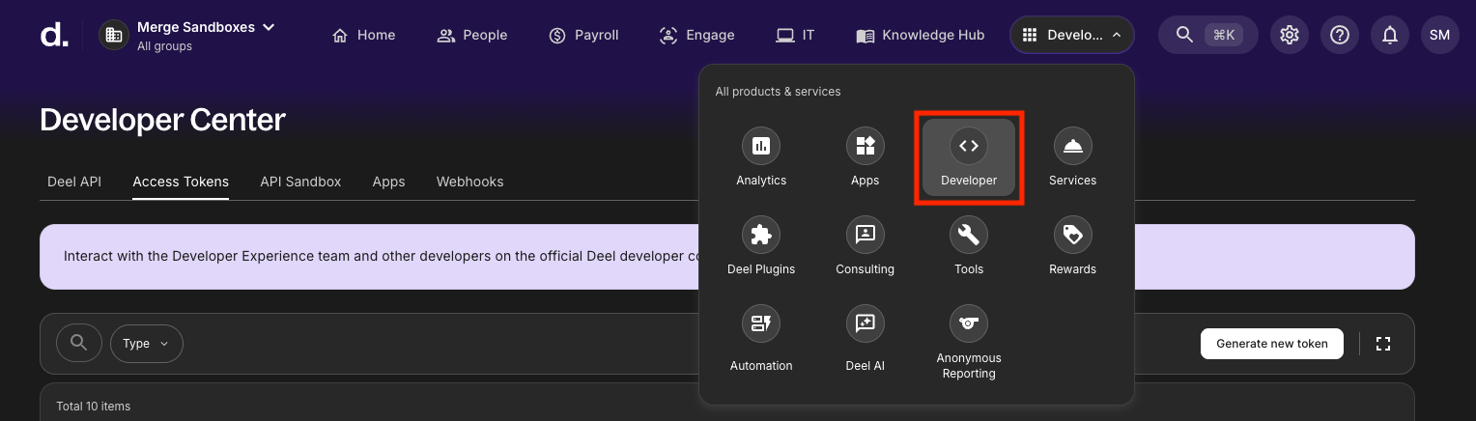The image size is (1476, 421).
Task: Select the Tools wrench icon
Action: (x=968, y=235)
